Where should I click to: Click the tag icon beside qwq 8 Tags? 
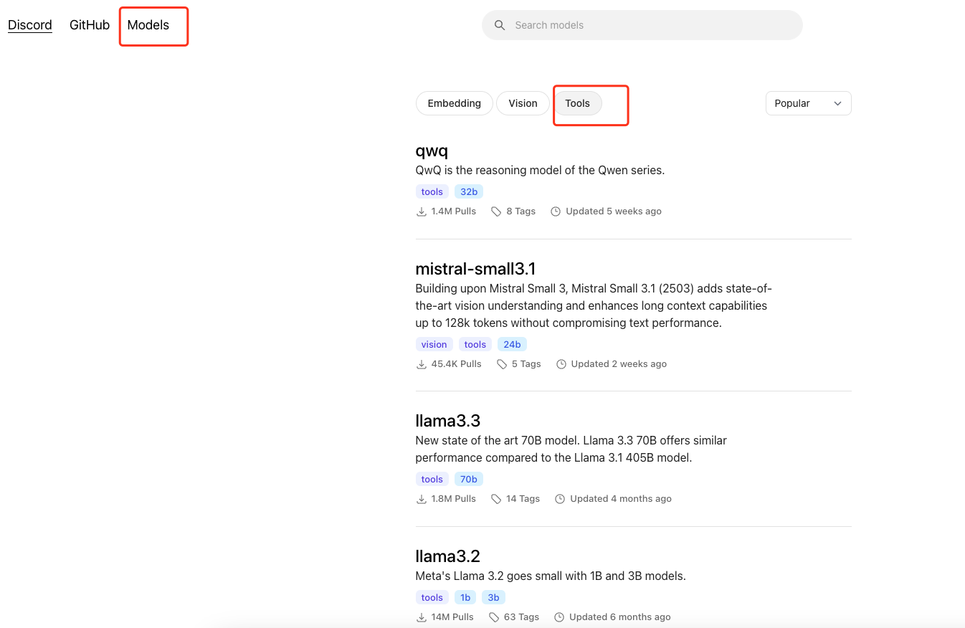[x=496, y=211]
